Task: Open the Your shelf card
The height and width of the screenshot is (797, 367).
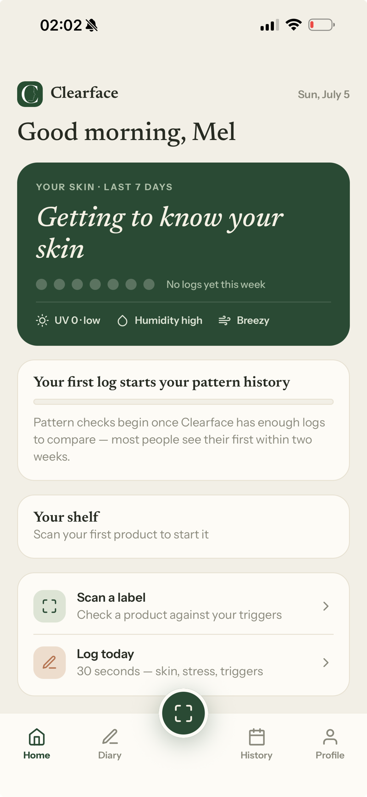Action: (x=183, y=526)
